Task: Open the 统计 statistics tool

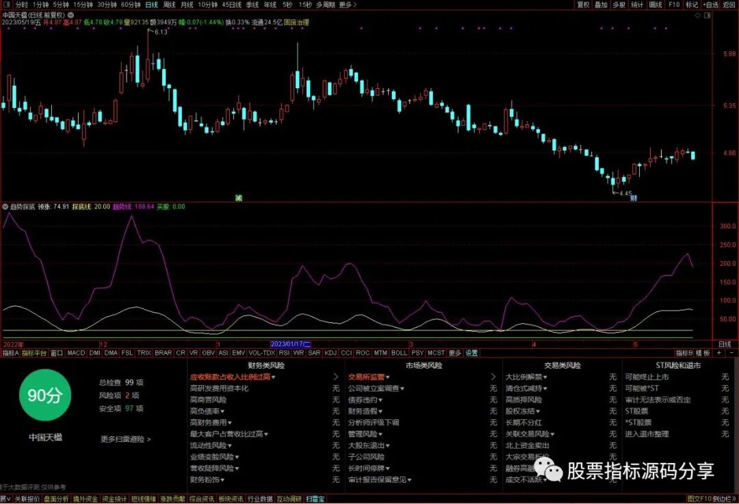Action: pos(637,5)
